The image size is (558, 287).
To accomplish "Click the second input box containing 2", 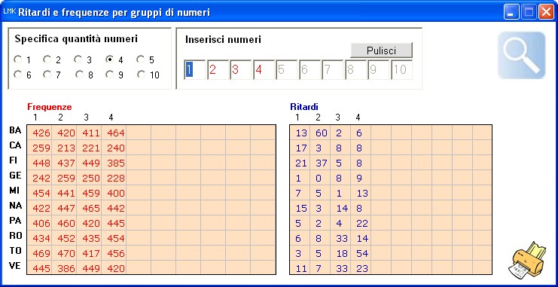I will pos(218,70).
